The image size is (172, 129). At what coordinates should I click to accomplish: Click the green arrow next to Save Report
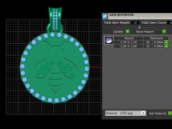point(164,32)
